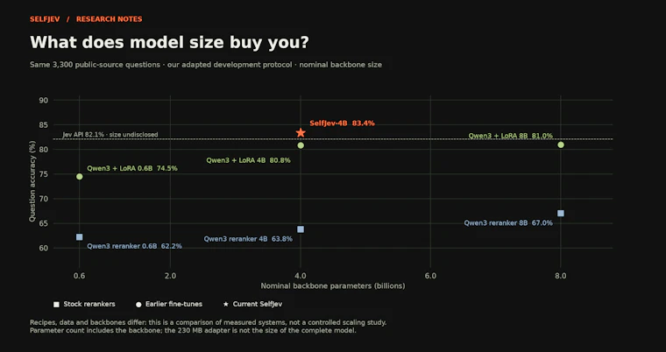This screenshot has width=666, height=352.
Task: Click the Qwen3 + LoRA 4B green dot
Action: (x=301, y=145)
